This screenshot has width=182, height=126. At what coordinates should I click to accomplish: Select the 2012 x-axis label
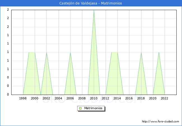[106, 98]
